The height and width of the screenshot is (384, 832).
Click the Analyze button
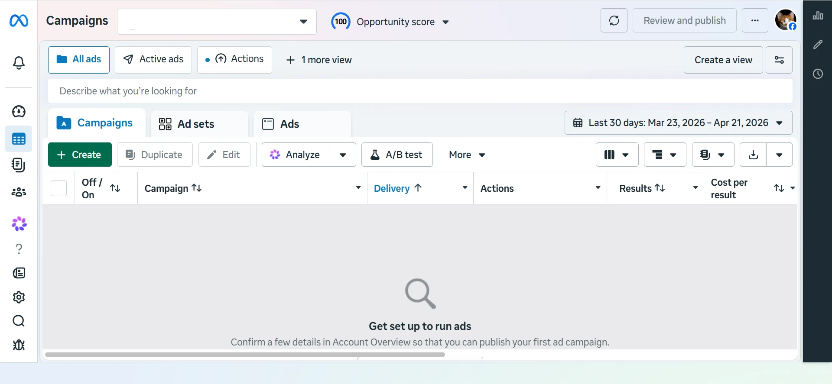pos(296,155)
